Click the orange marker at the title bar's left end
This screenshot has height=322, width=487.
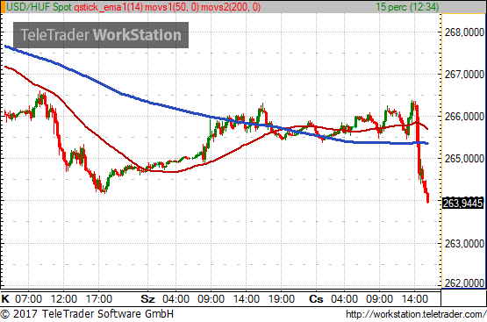click(3, 7)
